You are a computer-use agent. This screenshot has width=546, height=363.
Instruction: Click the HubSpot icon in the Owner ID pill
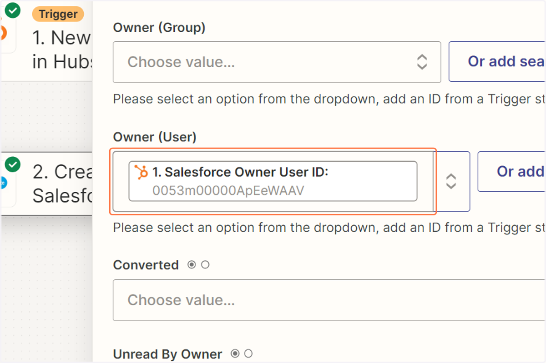pyautogui.click(x=141, y=172)
